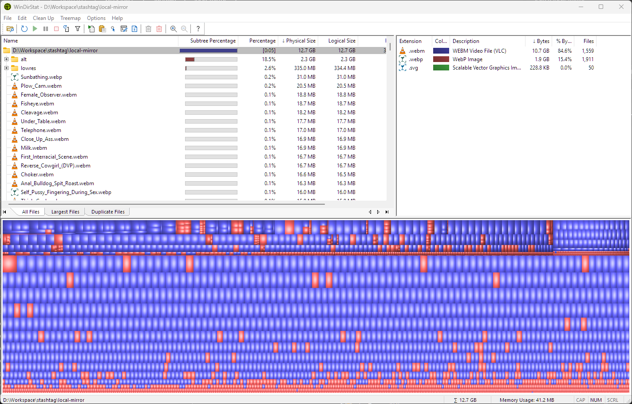The height and width of the screenshot is (404, 632).
Task: Switch to the Duplicate Files tab
Action: point(108,212)
